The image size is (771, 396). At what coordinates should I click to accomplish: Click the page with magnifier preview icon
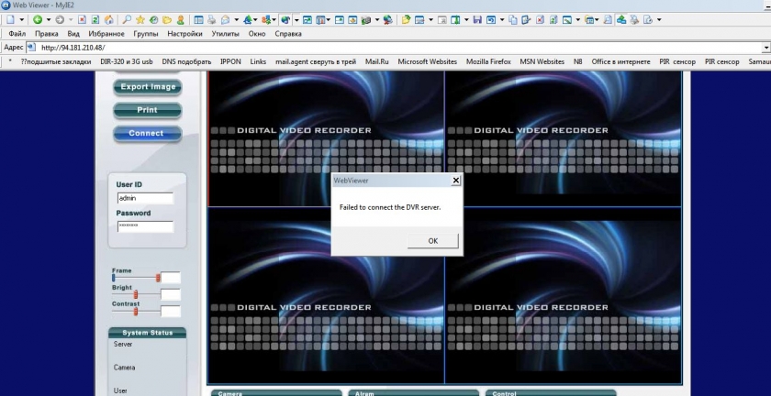[608, 19]
